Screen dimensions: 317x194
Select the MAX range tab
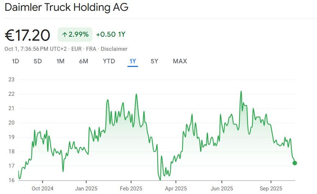pyautogui.click(x=180, y=61)
